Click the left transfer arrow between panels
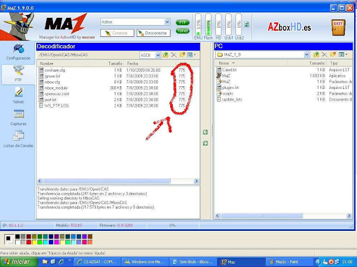Screen dimensions: 357x267 tap(205, 132)
